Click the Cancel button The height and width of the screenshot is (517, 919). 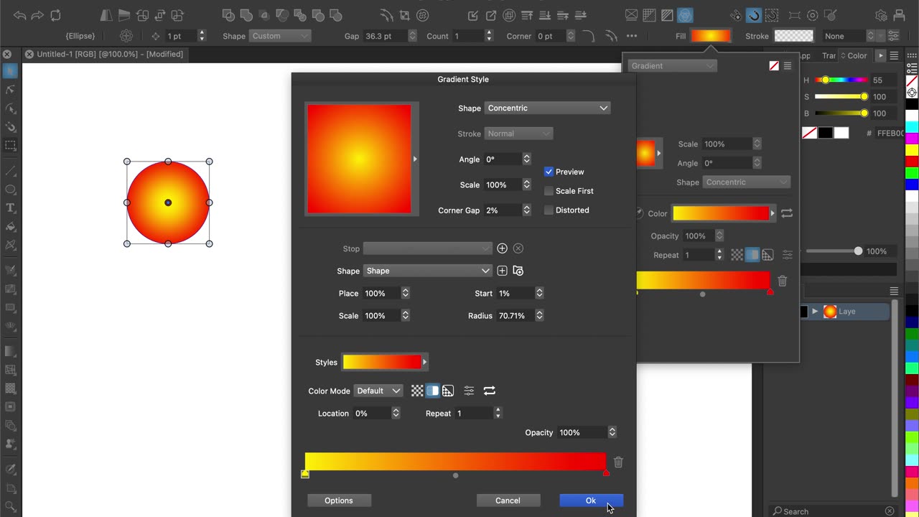click(x=508, y=500)
